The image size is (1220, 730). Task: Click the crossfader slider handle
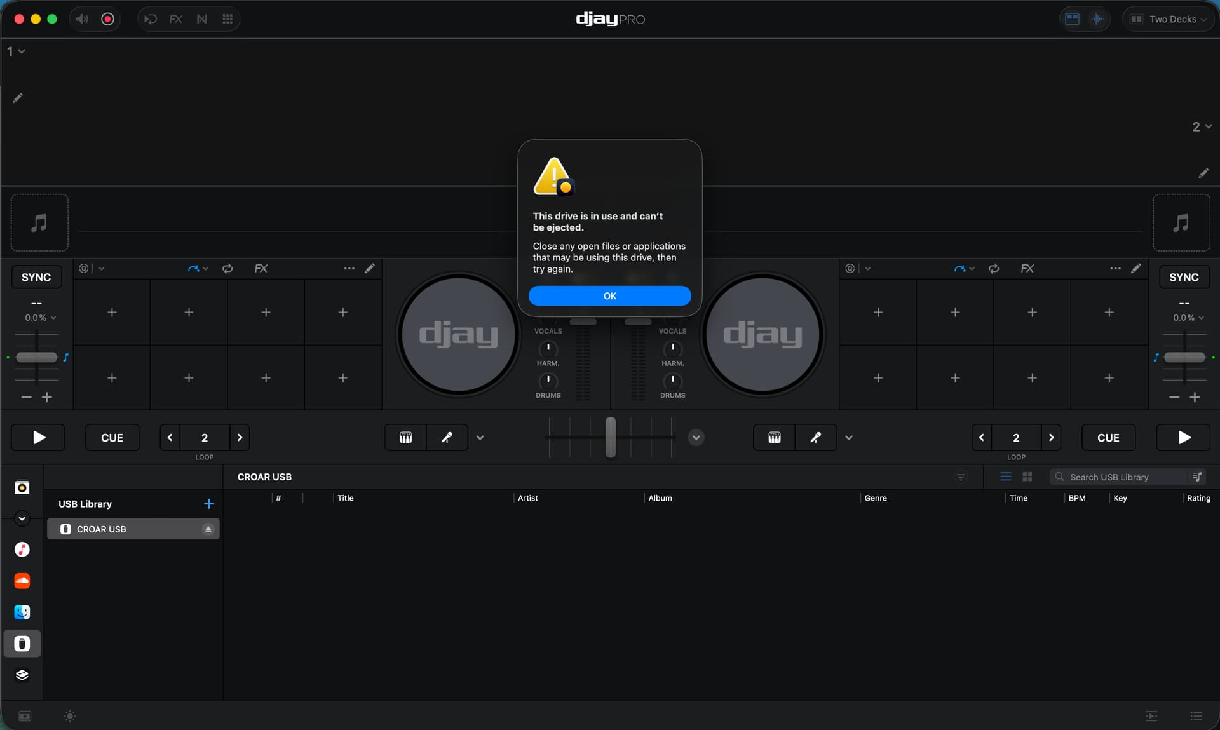[611, 437]
